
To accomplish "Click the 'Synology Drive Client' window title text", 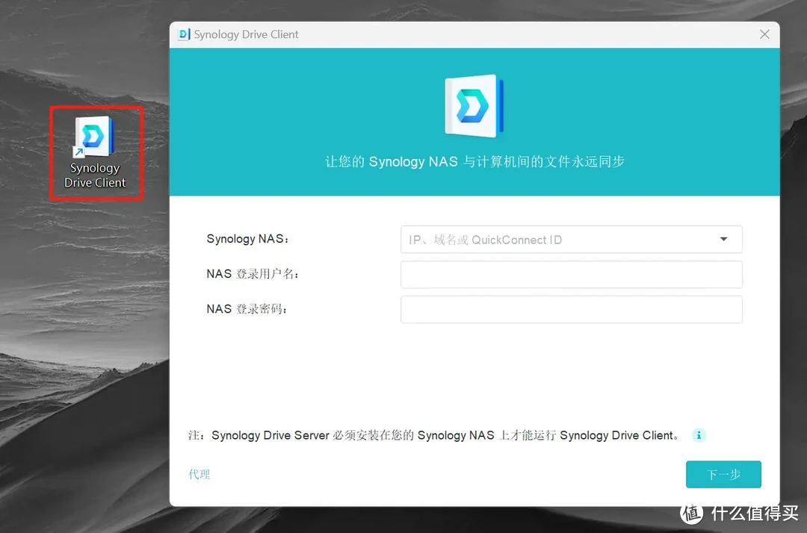I will click(246, 34).
